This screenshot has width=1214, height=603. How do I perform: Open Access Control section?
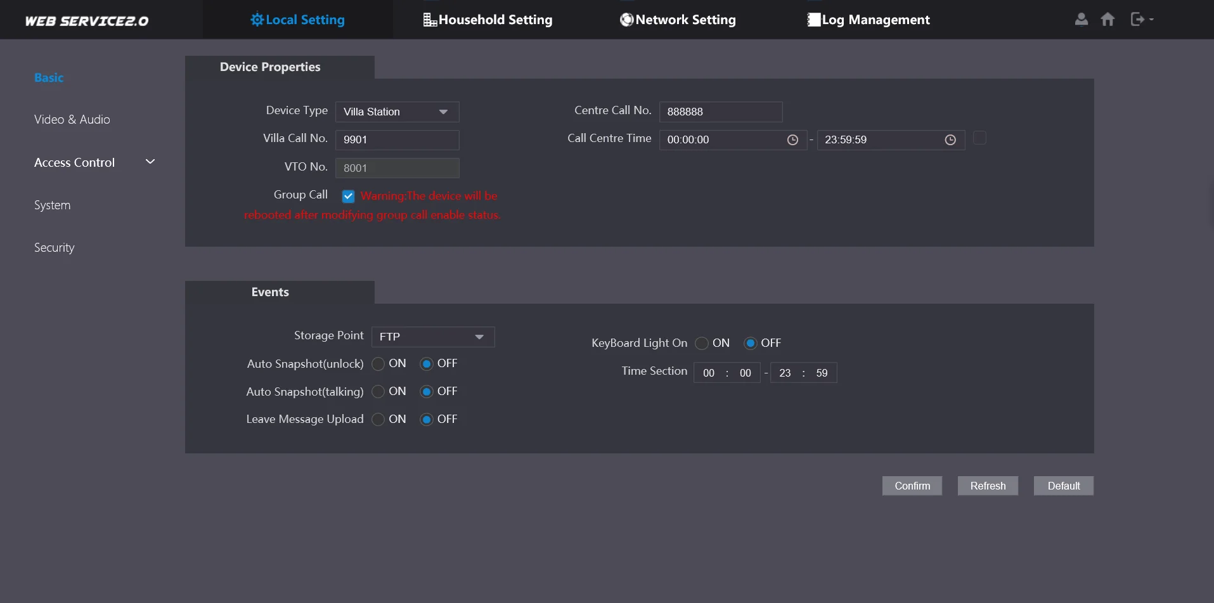75,163
